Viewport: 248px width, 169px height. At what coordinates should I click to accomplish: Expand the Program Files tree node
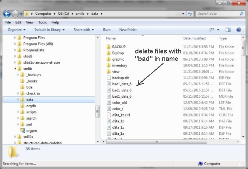click(x=15, y=38)
